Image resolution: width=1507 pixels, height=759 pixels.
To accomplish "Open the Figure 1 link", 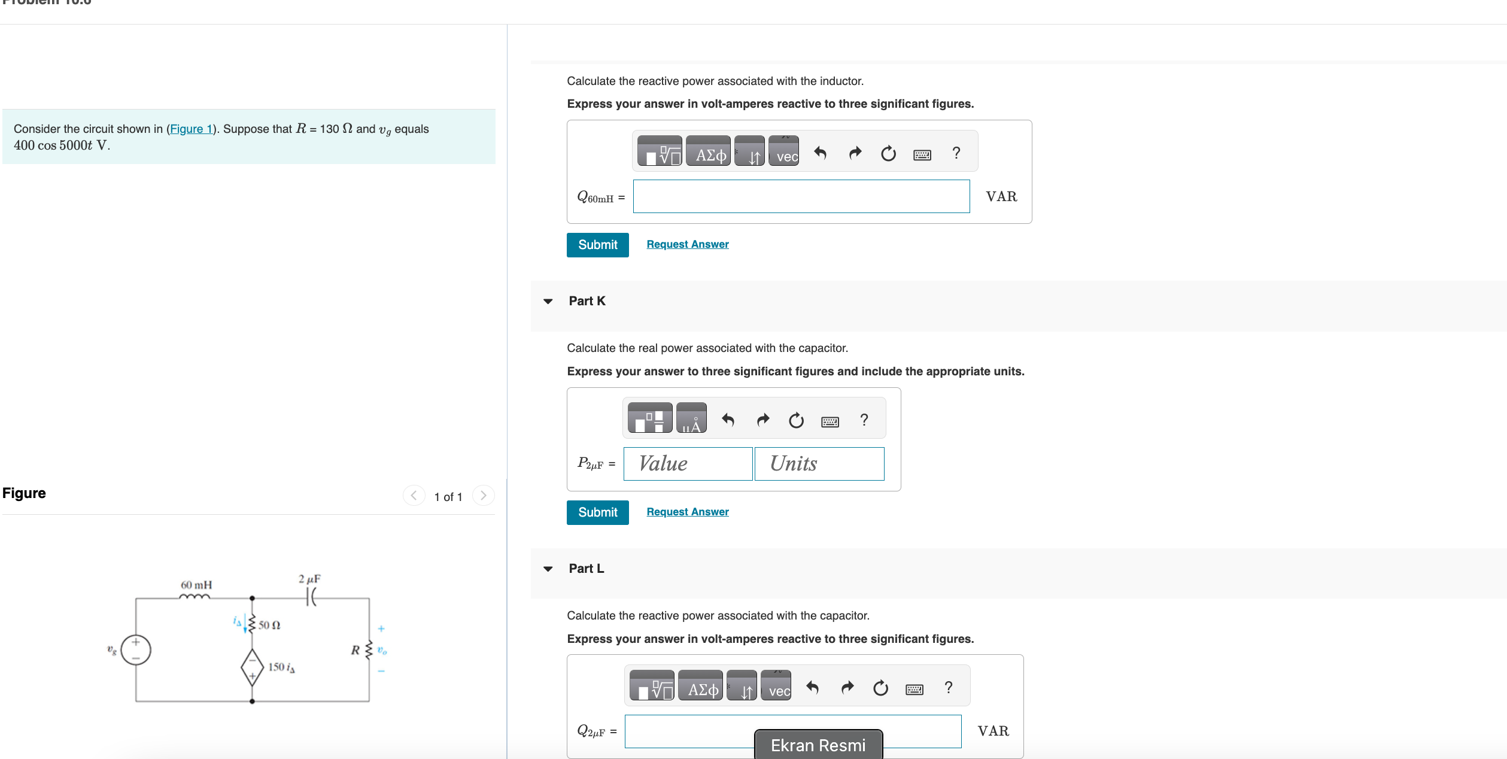I will pyautogui.click(x=190, y=129).
